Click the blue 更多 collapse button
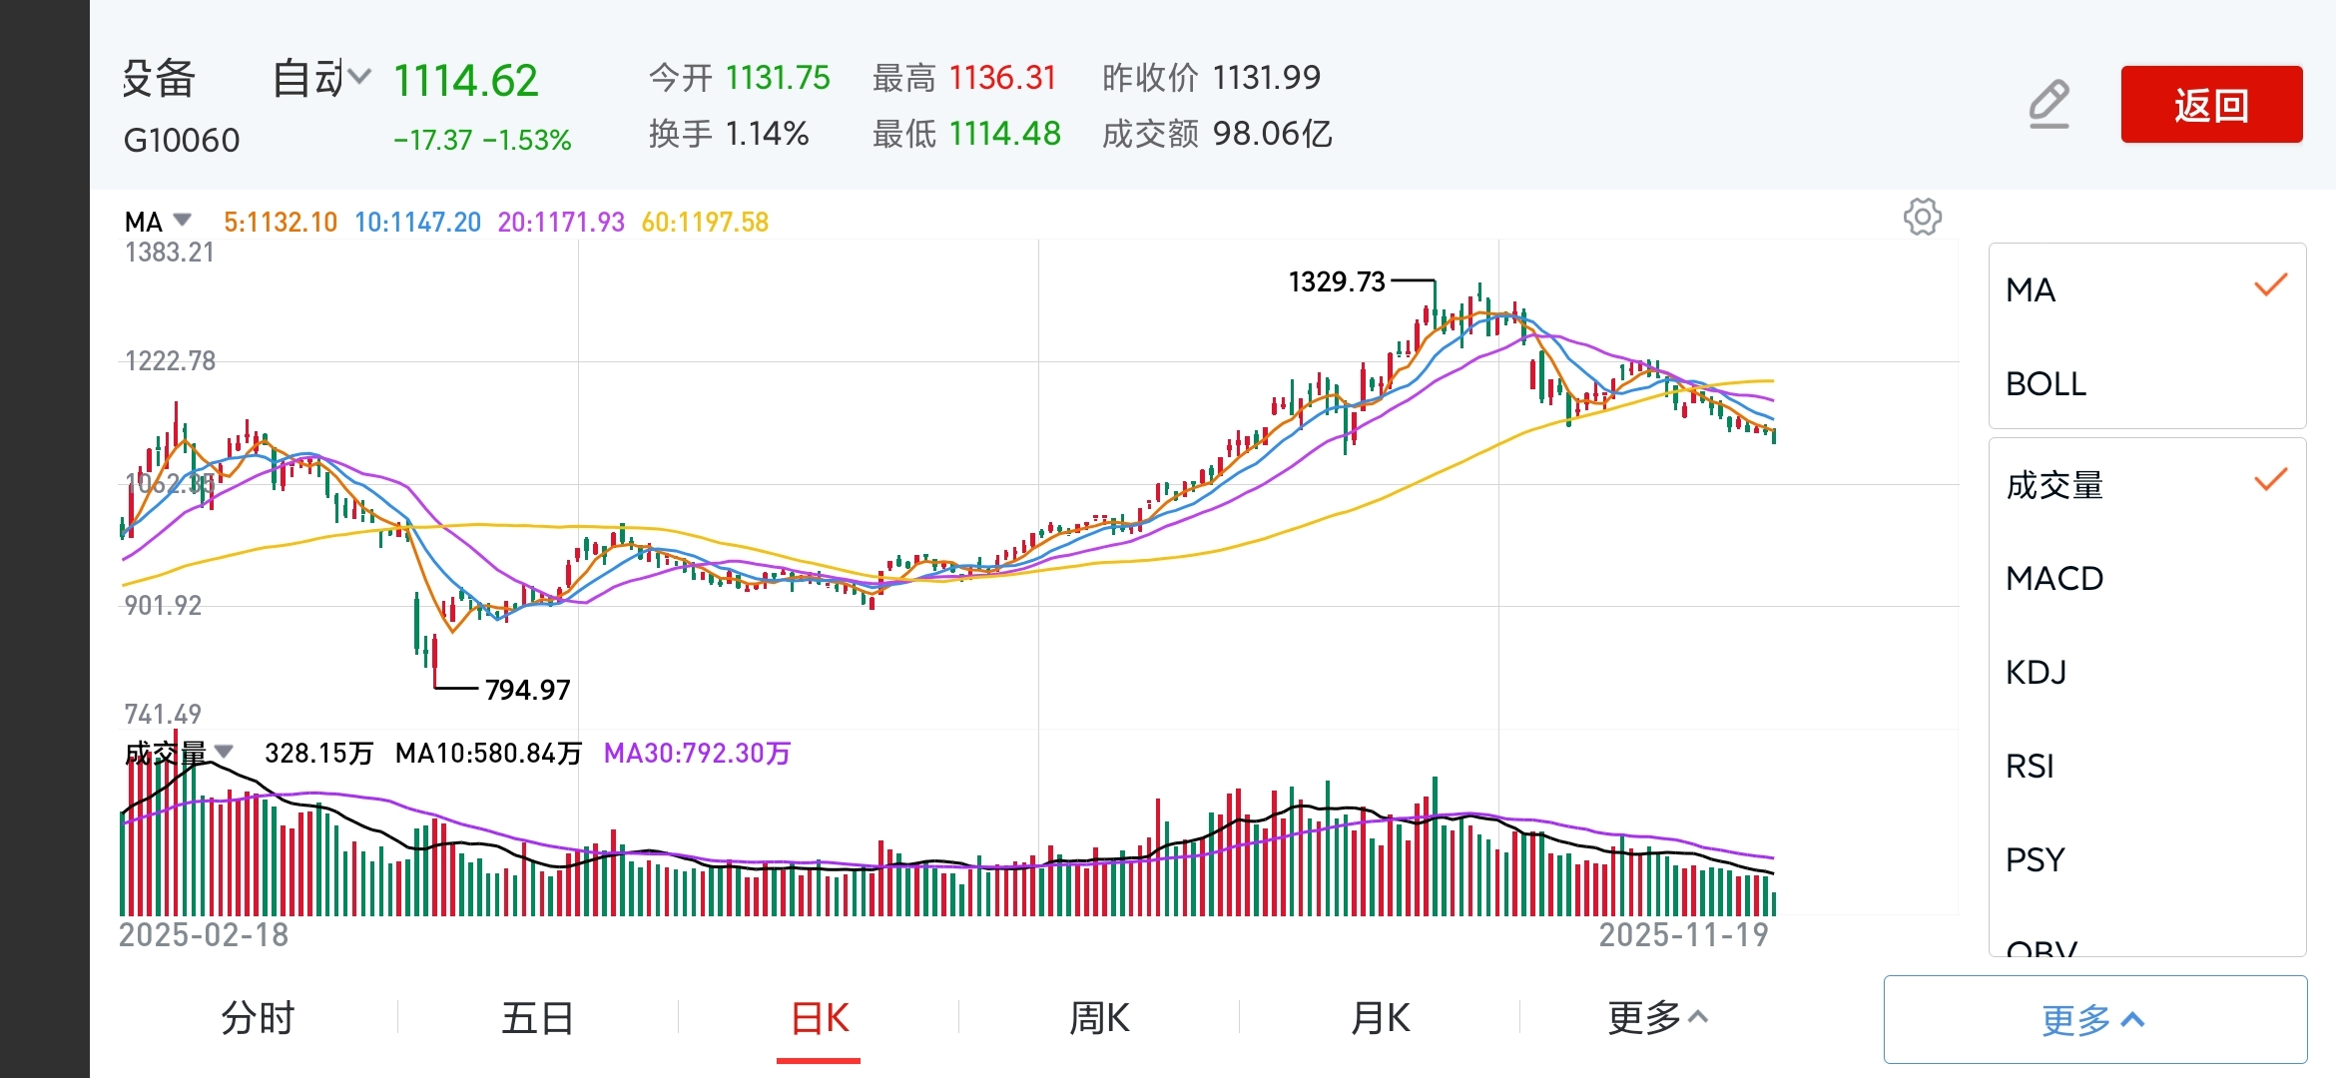This screenshot has height=1078, width=2336. (2094, 1019)
